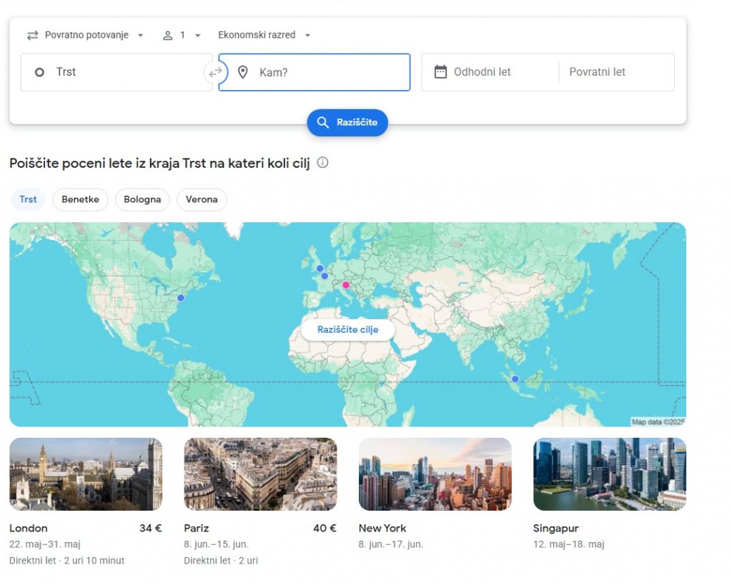Screen dimensions: 732x585
Task: Switch origin to the Bologna chip
Action: (142, 199)
